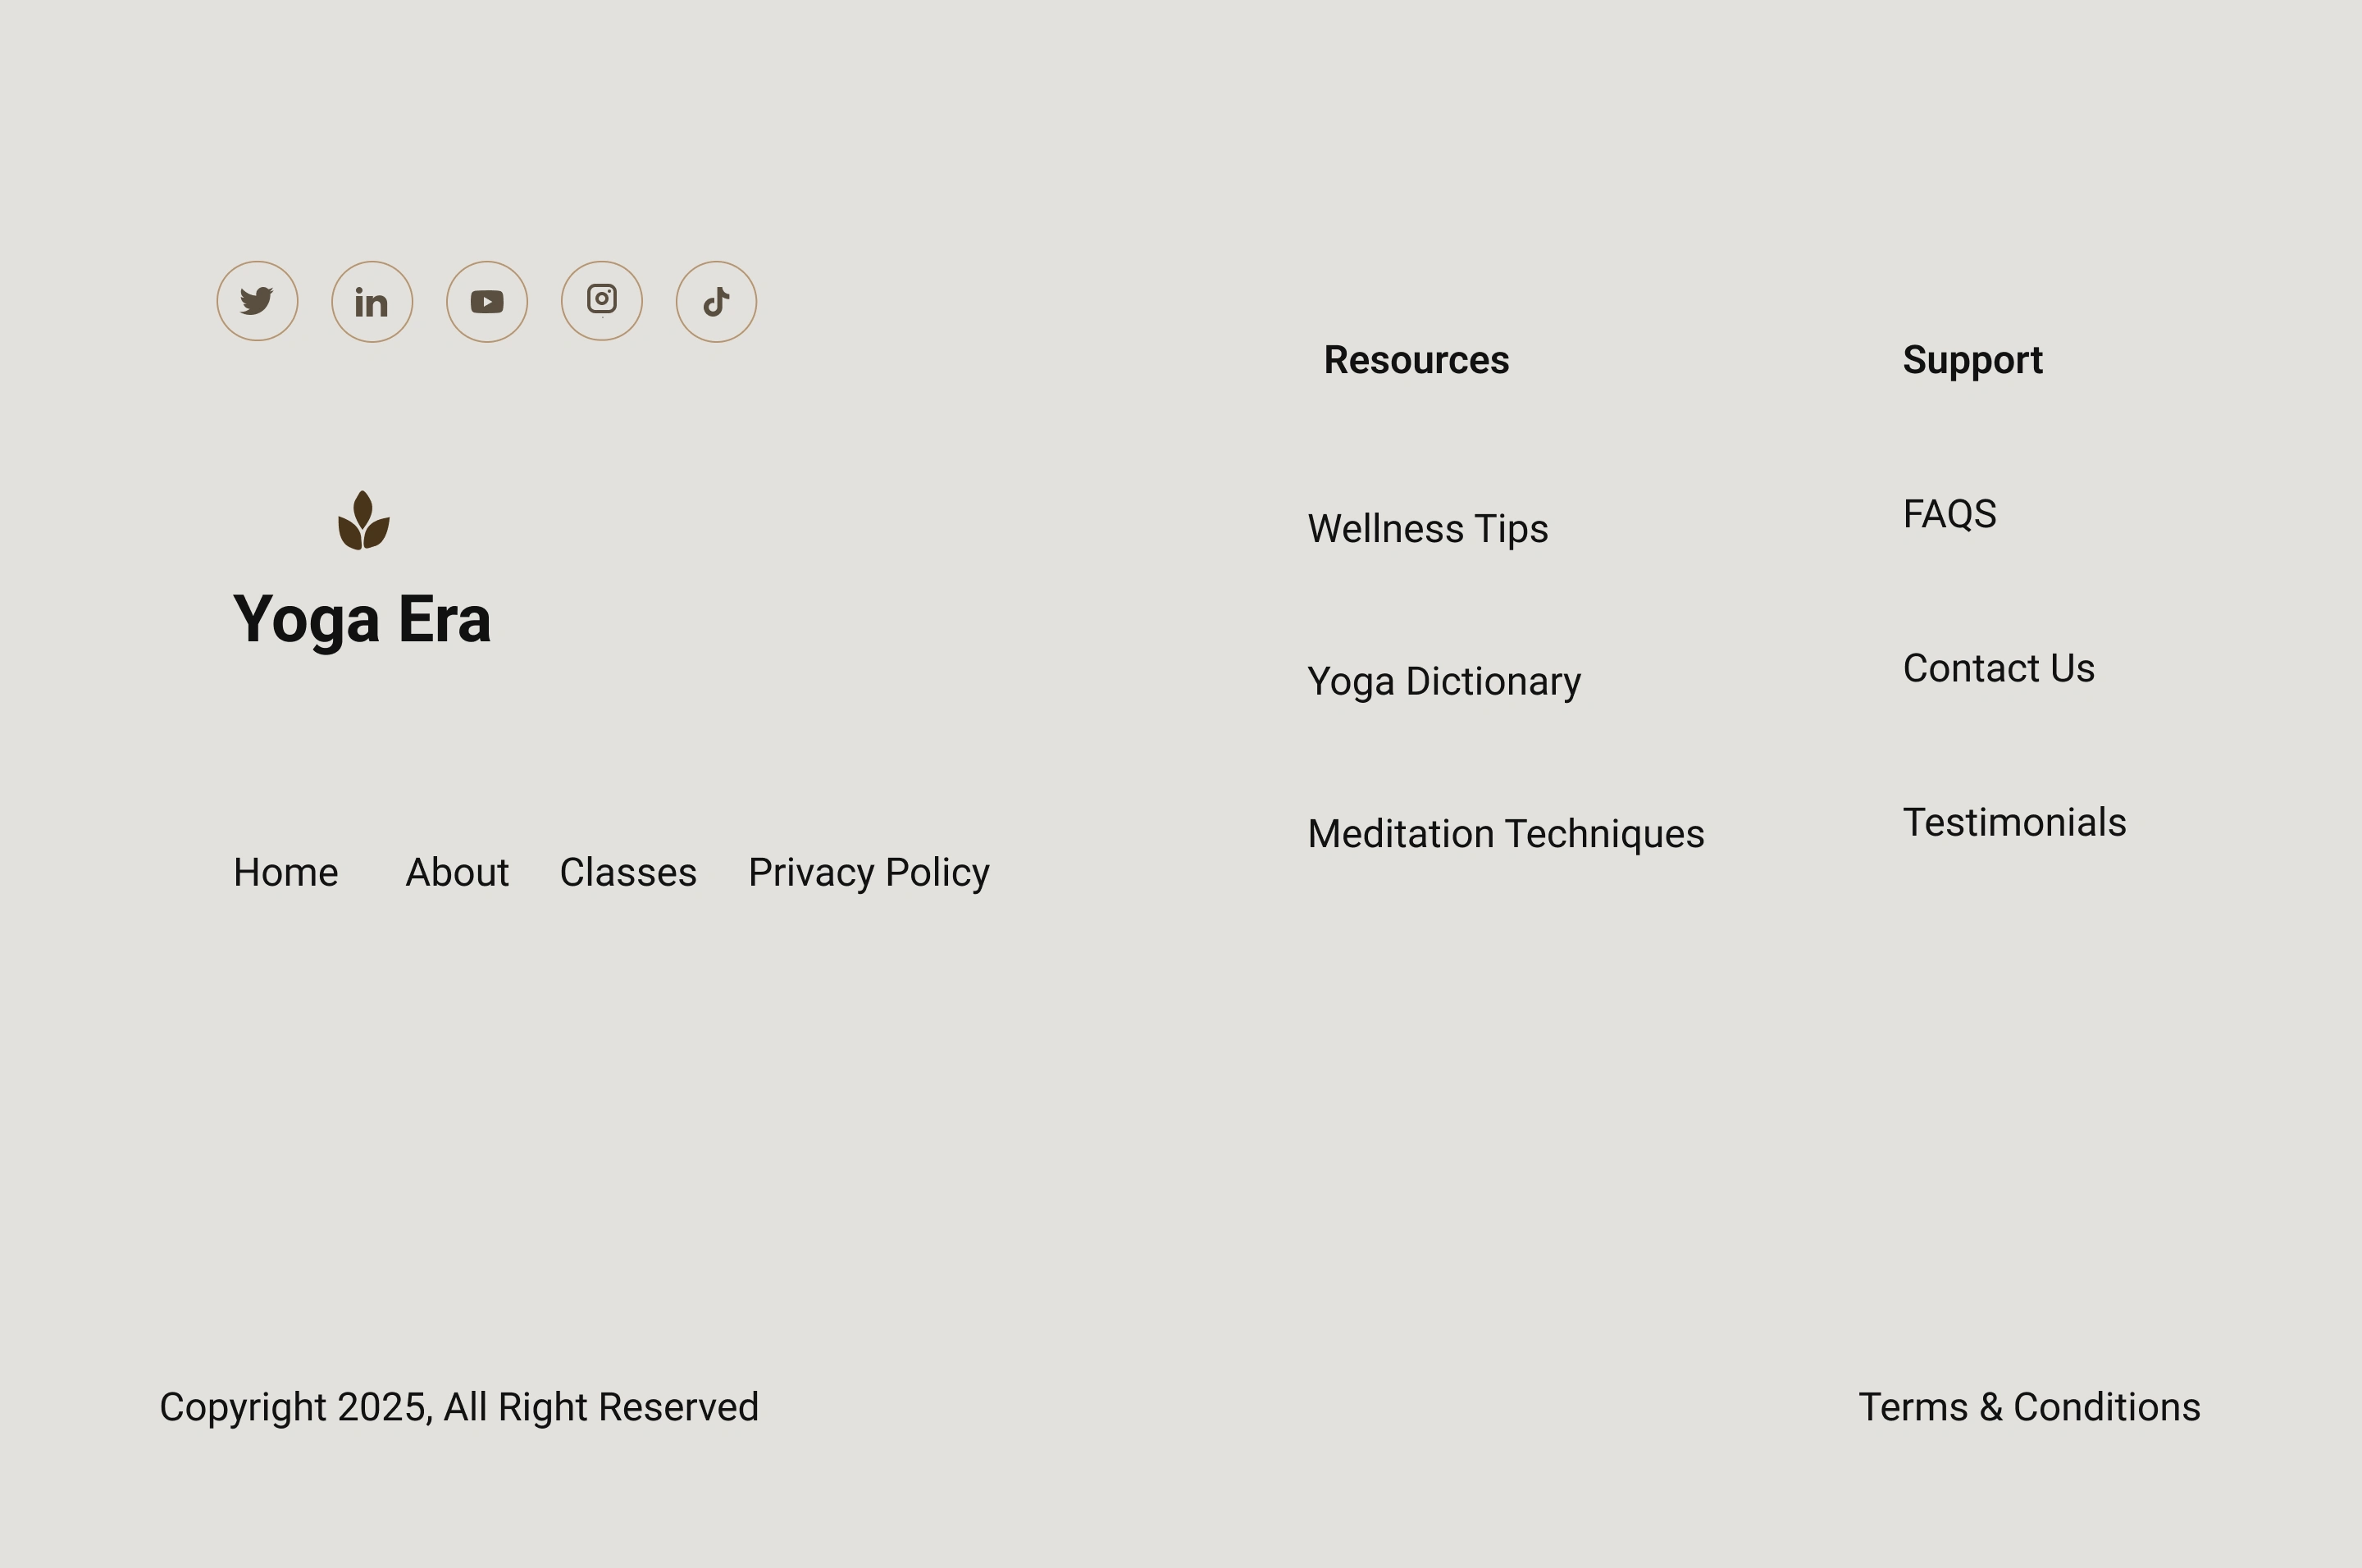This screenshot has width=2362, height=1568.
Task: Open the Testimonials link
Action: (2014, 822)
